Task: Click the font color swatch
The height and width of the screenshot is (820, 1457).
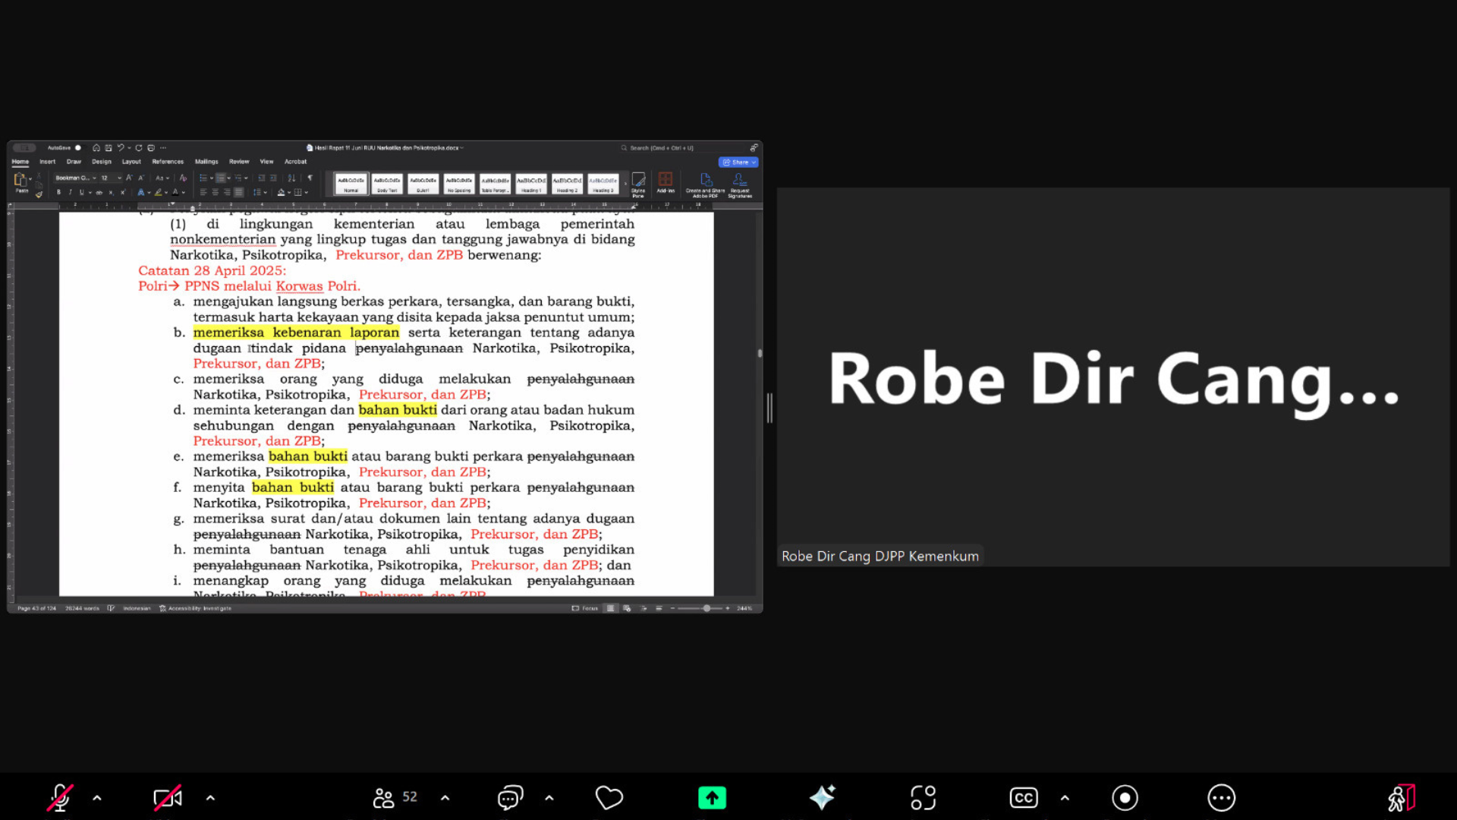Action: [176, 193]
